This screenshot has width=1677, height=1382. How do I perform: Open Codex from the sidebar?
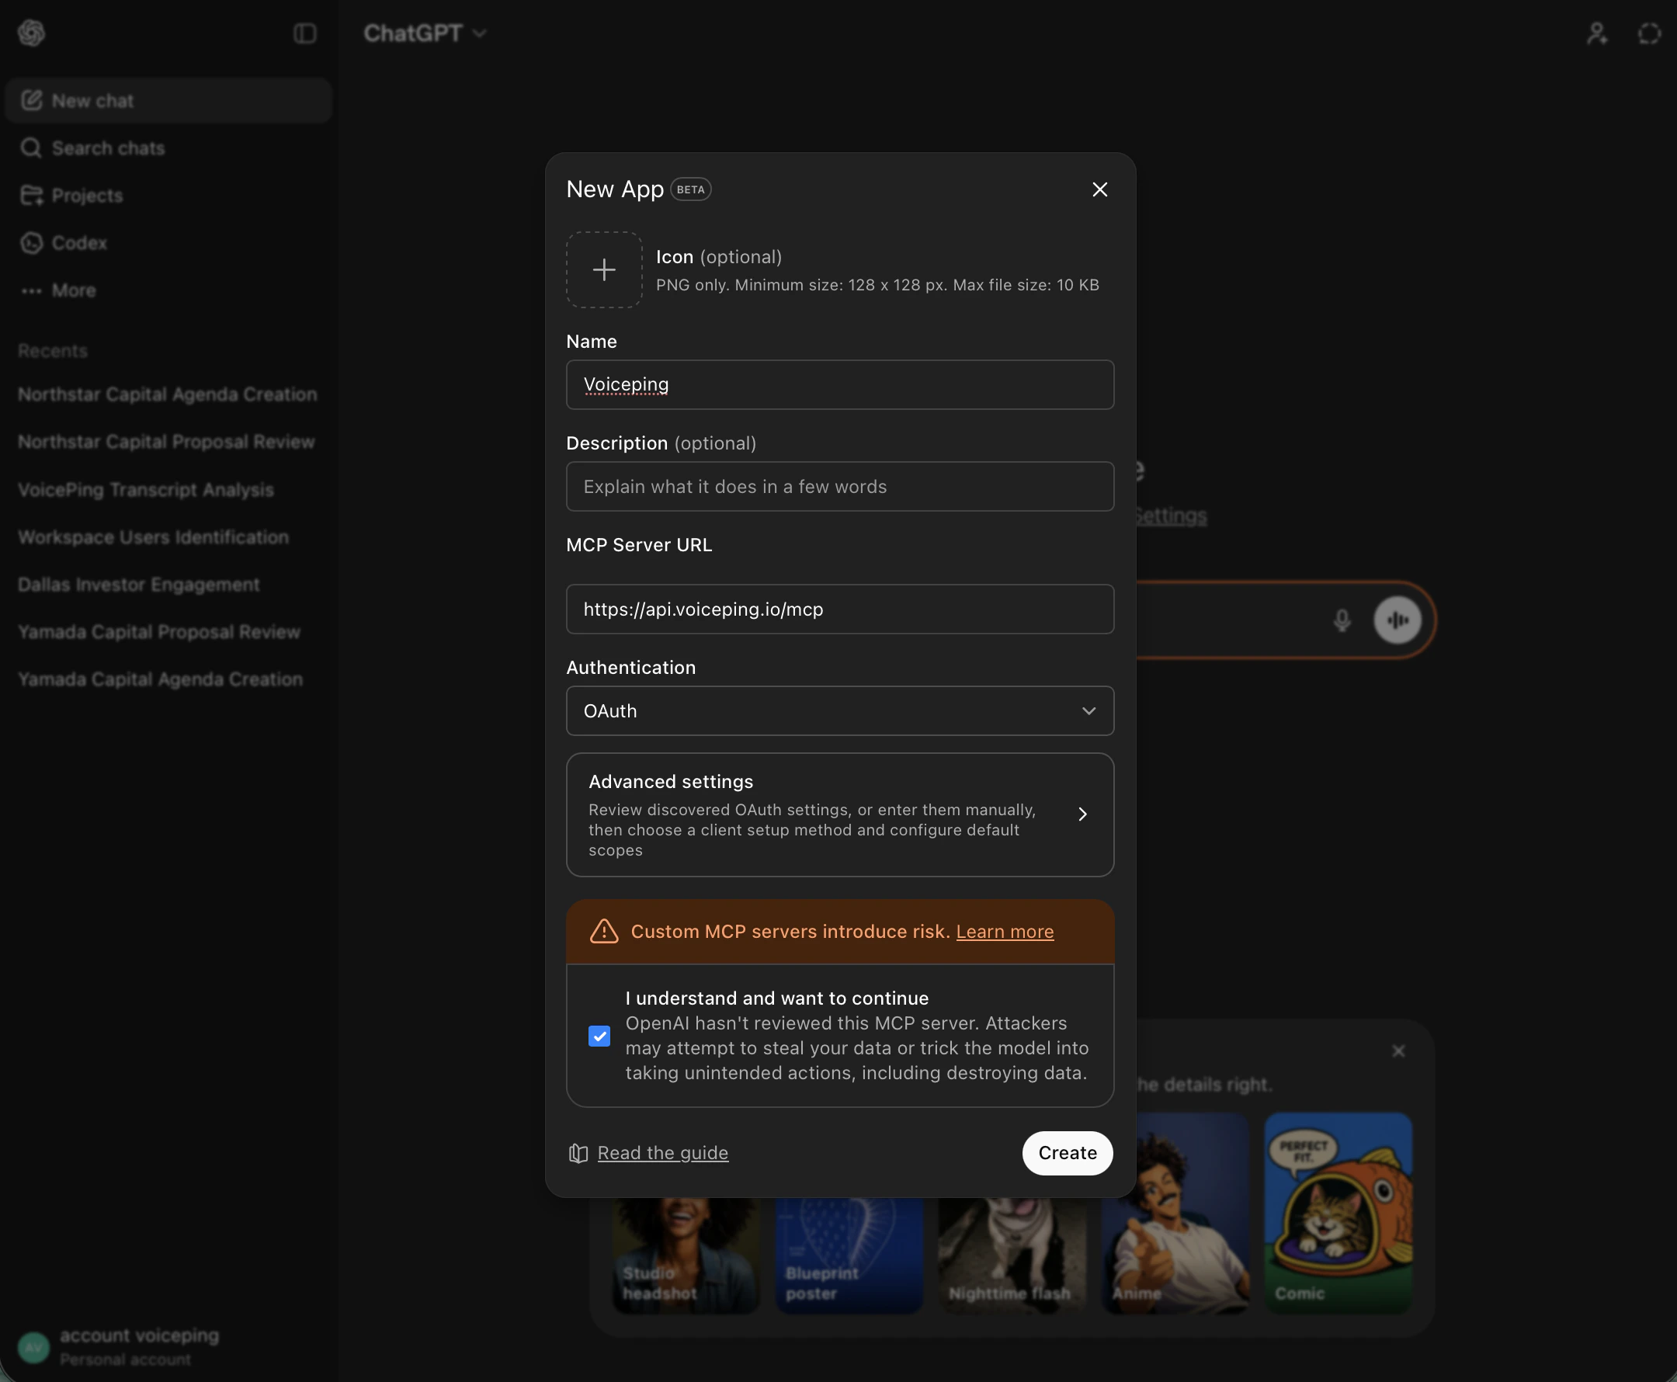78,243
